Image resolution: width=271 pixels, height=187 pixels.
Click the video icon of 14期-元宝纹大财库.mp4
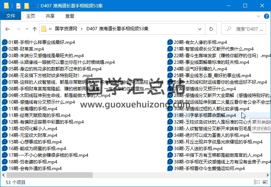(x=5, y=135)
